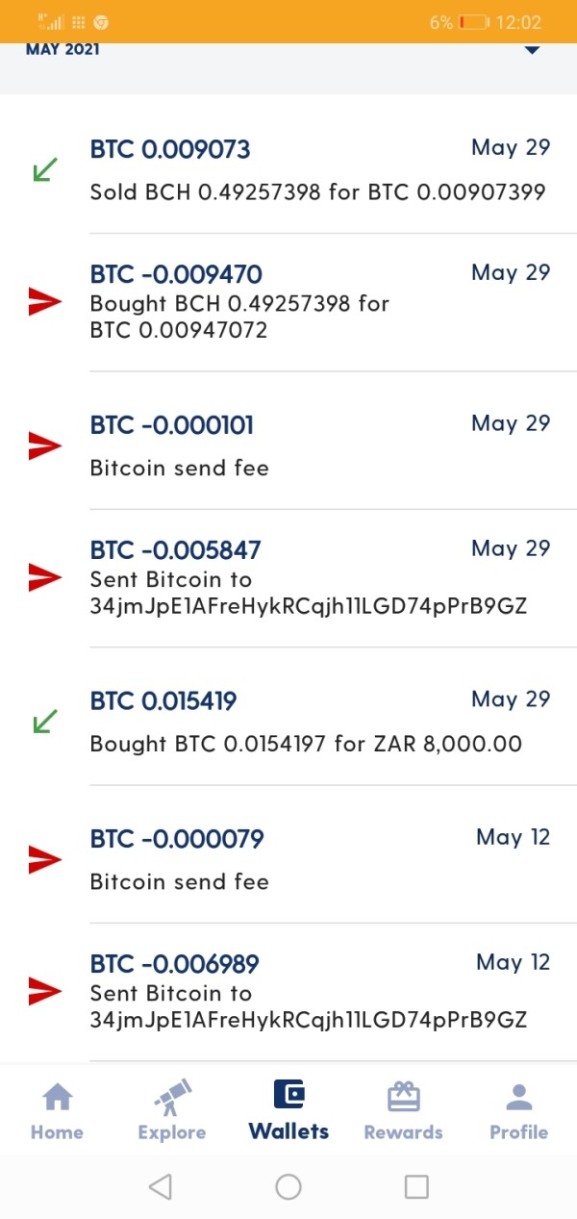Select the Wallets tab
Viewport: 577px width, 1219px height.
click(x=288, y=1109)
